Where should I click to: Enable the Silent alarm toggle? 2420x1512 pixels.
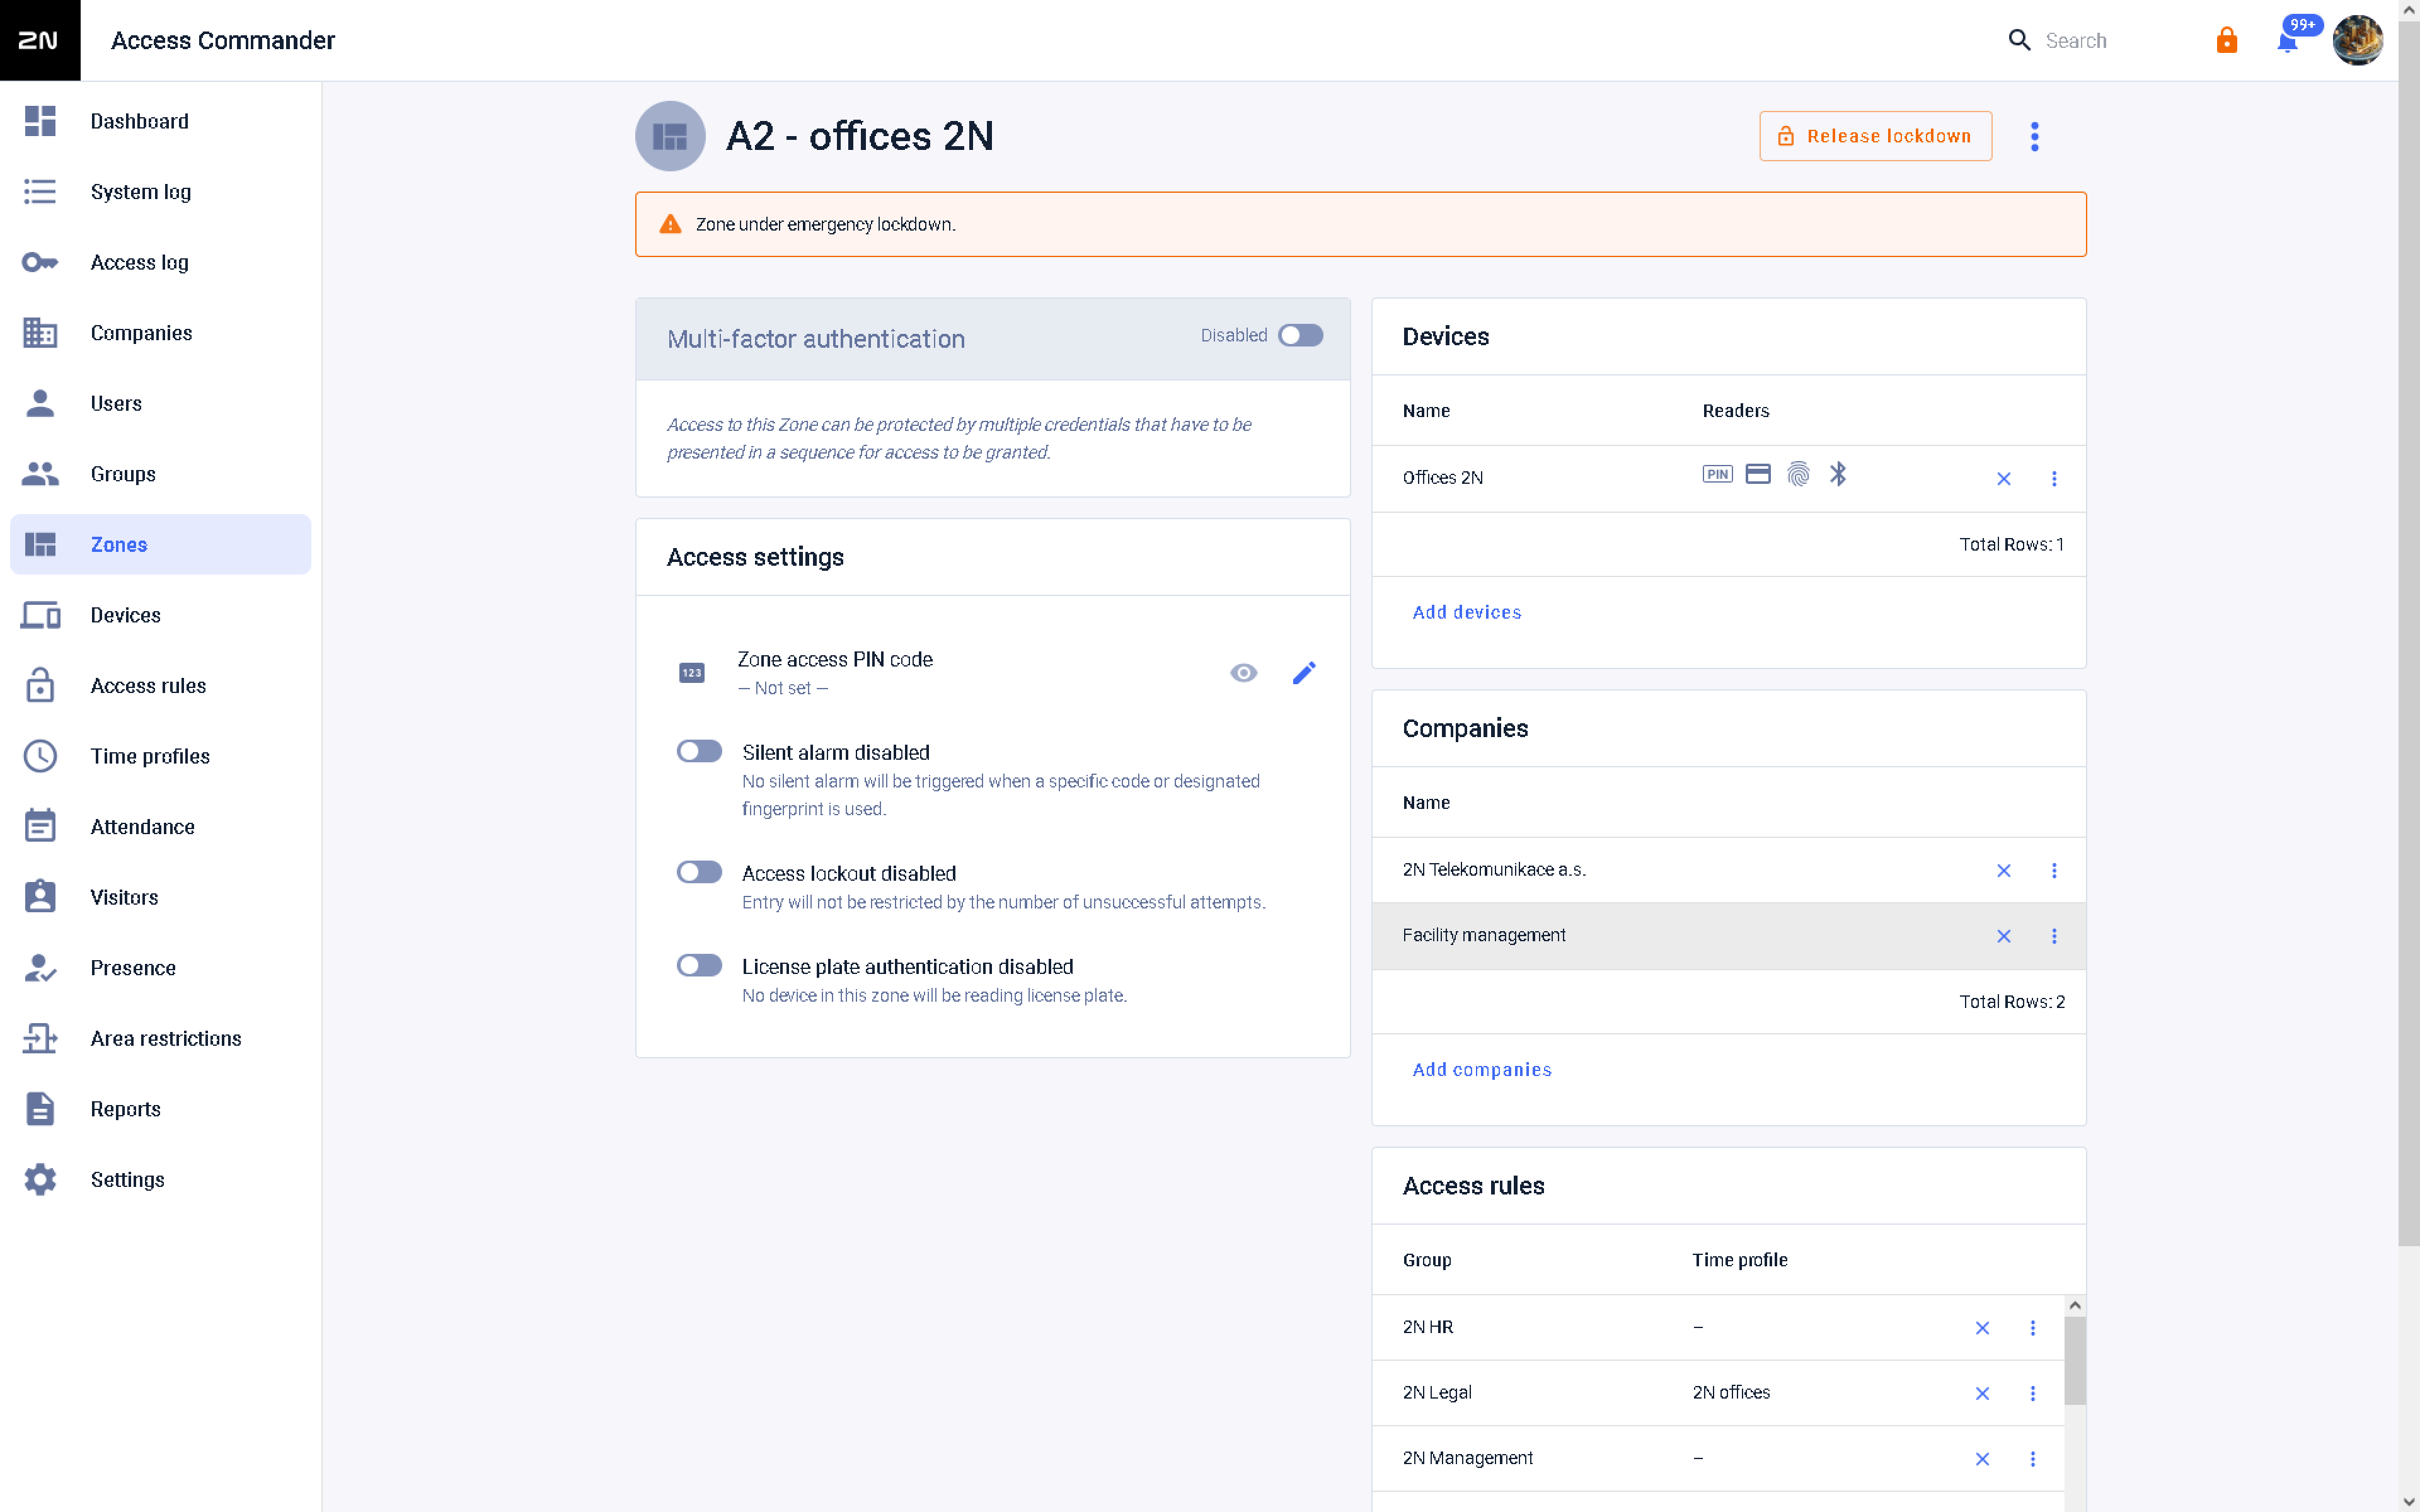[x=699, y=751]
